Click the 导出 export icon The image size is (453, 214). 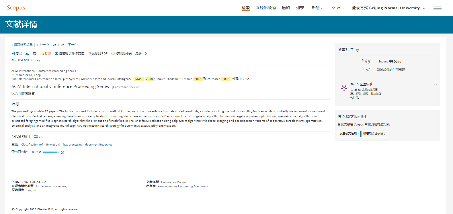coord(13,54)
